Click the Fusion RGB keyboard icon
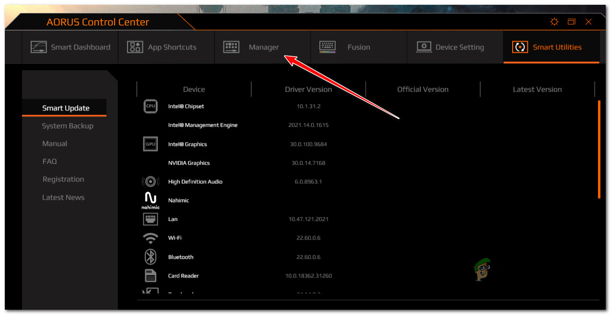Image resolution: width=611 pixels, height=315 pixels. (x=328, y=47)
